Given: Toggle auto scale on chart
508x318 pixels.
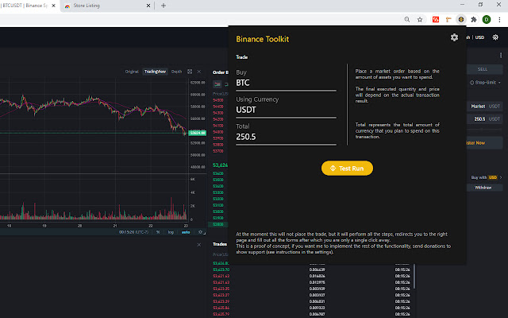Looking at the screenshot, I should coord(184,232).
